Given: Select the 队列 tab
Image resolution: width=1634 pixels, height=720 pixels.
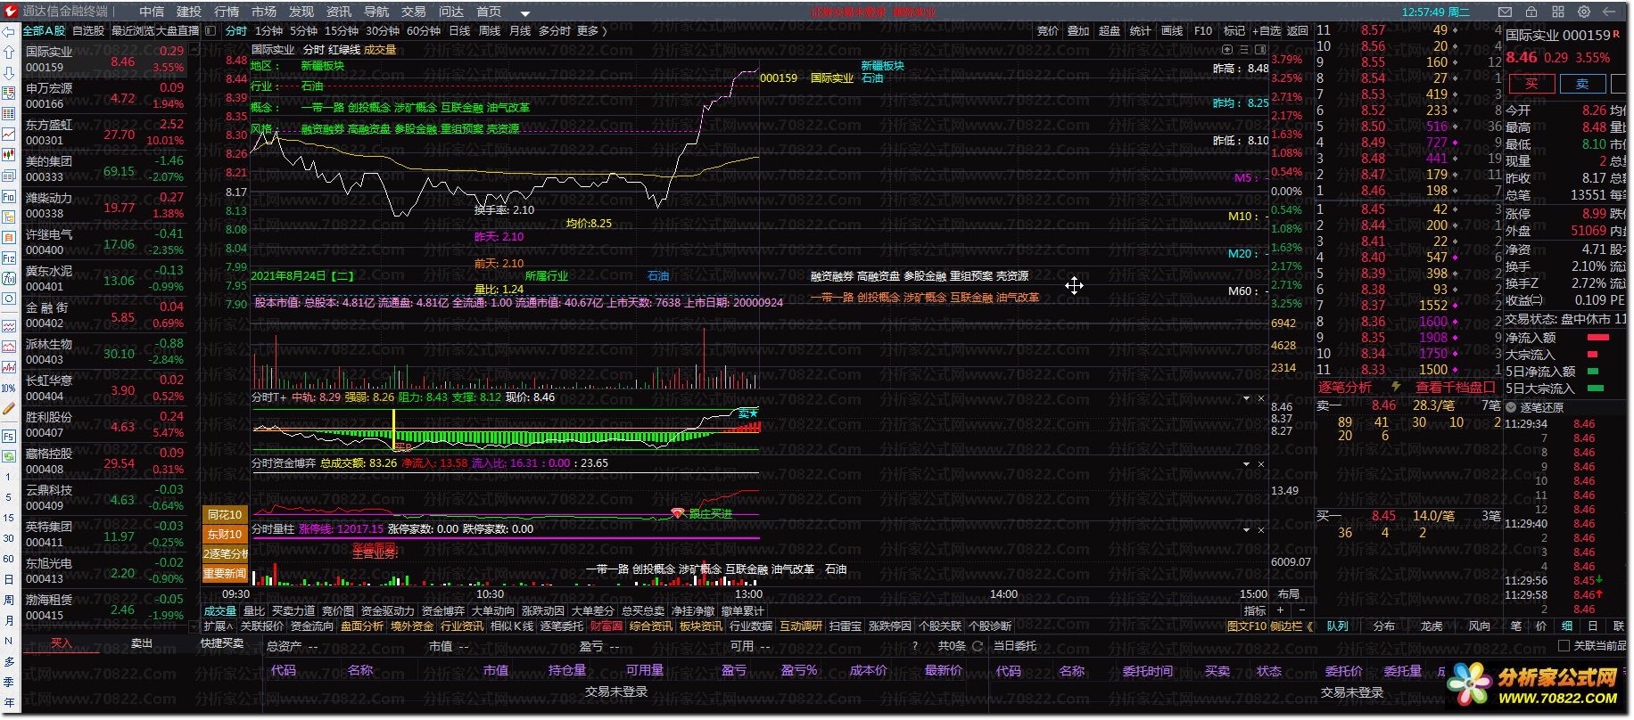Looking at the screenshot, I should click(1337, 626).
